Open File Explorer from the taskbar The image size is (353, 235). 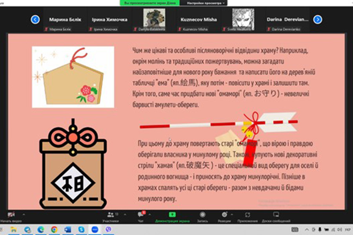click(13, 230)
